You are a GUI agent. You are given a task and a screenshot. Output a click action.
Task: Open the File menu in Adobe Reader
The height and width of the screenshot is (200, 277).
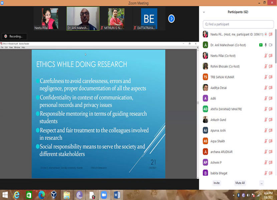point(3,47)
